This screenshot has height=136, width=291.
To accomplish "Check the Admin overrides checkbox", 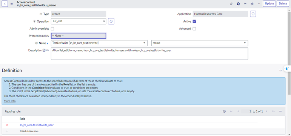I will pyautogui.click(x=52, y=29).
